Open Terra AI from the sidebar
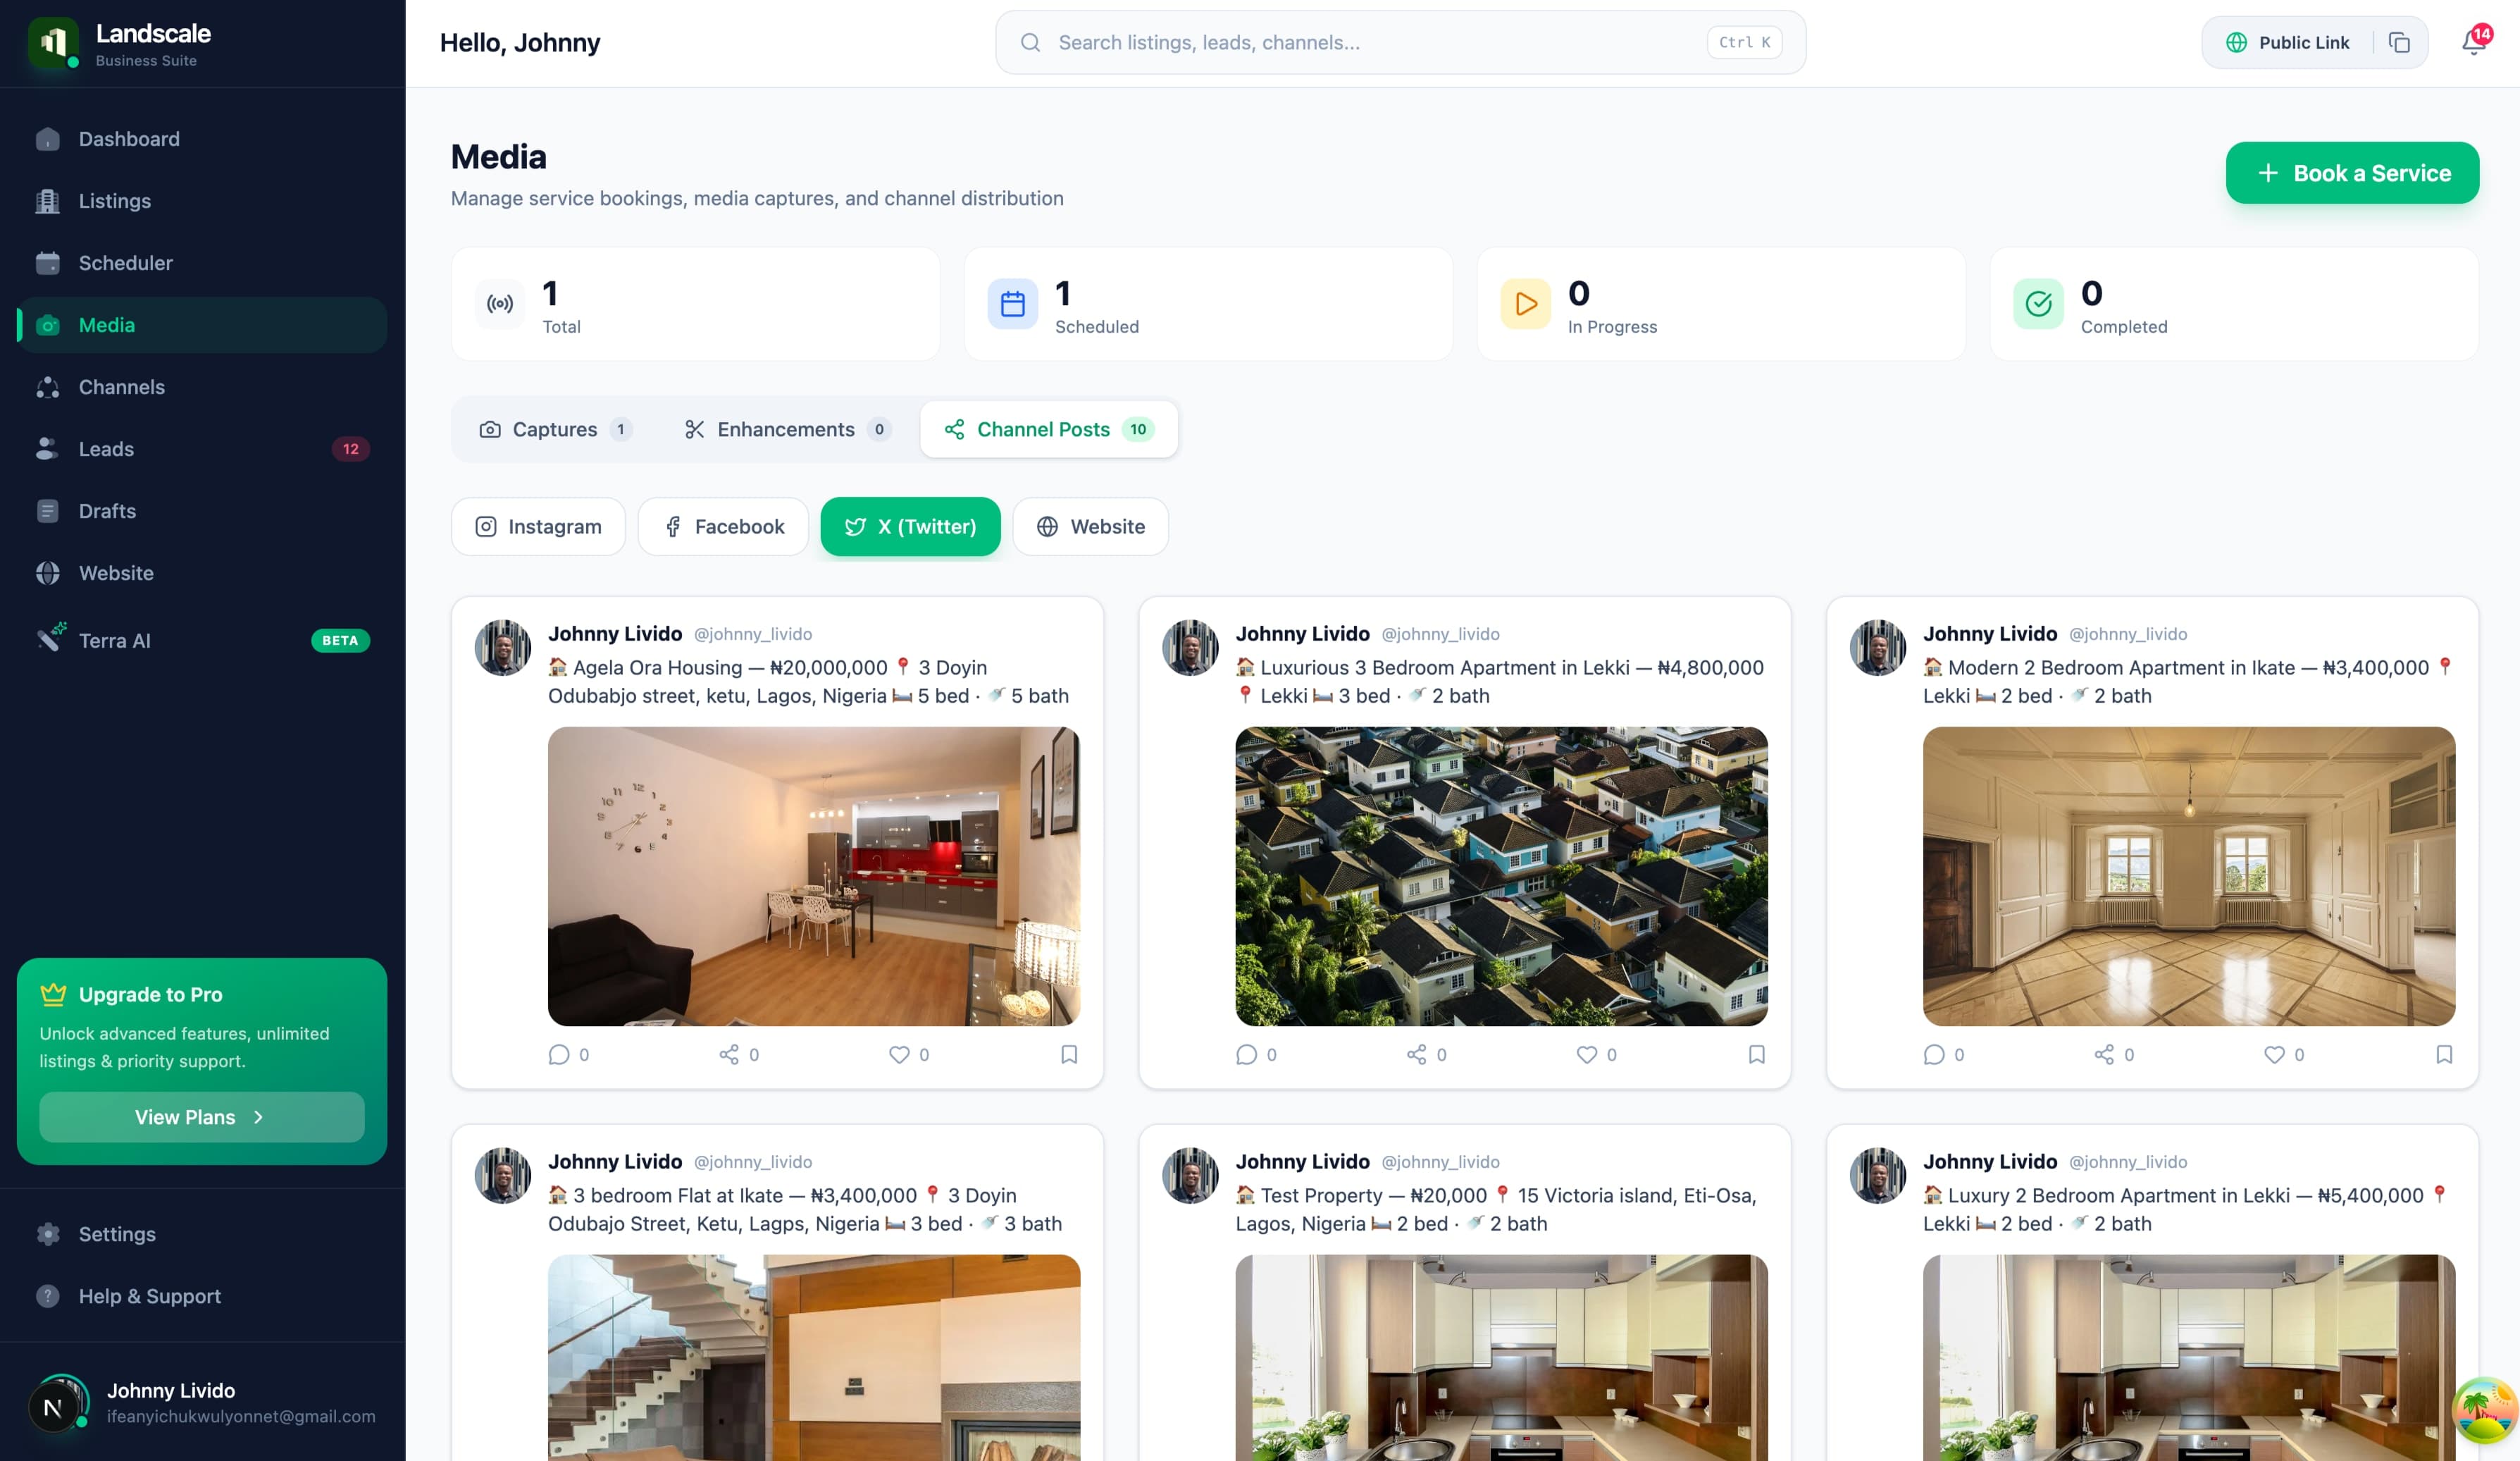 click(114, 641)
